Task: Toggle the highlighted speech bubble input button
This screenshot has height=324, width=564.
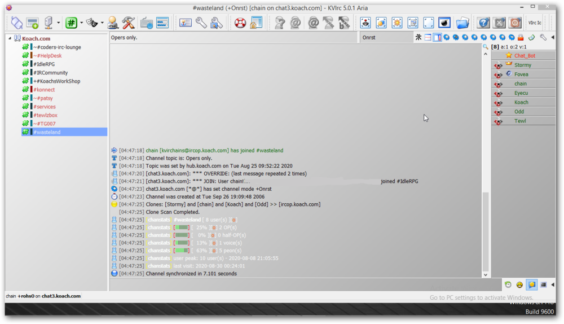Action: (x=532, y=284)
